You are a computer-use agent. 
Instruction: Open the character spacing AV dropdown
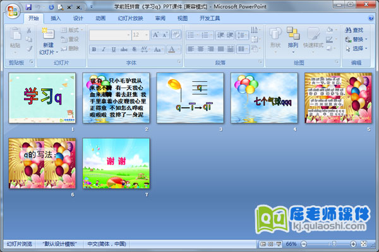point(145,49)
